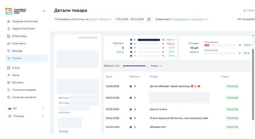Click Позитив status on 24.03.2025 review
The height and width of the screenshot is (139, 255).
pos(232,86)
